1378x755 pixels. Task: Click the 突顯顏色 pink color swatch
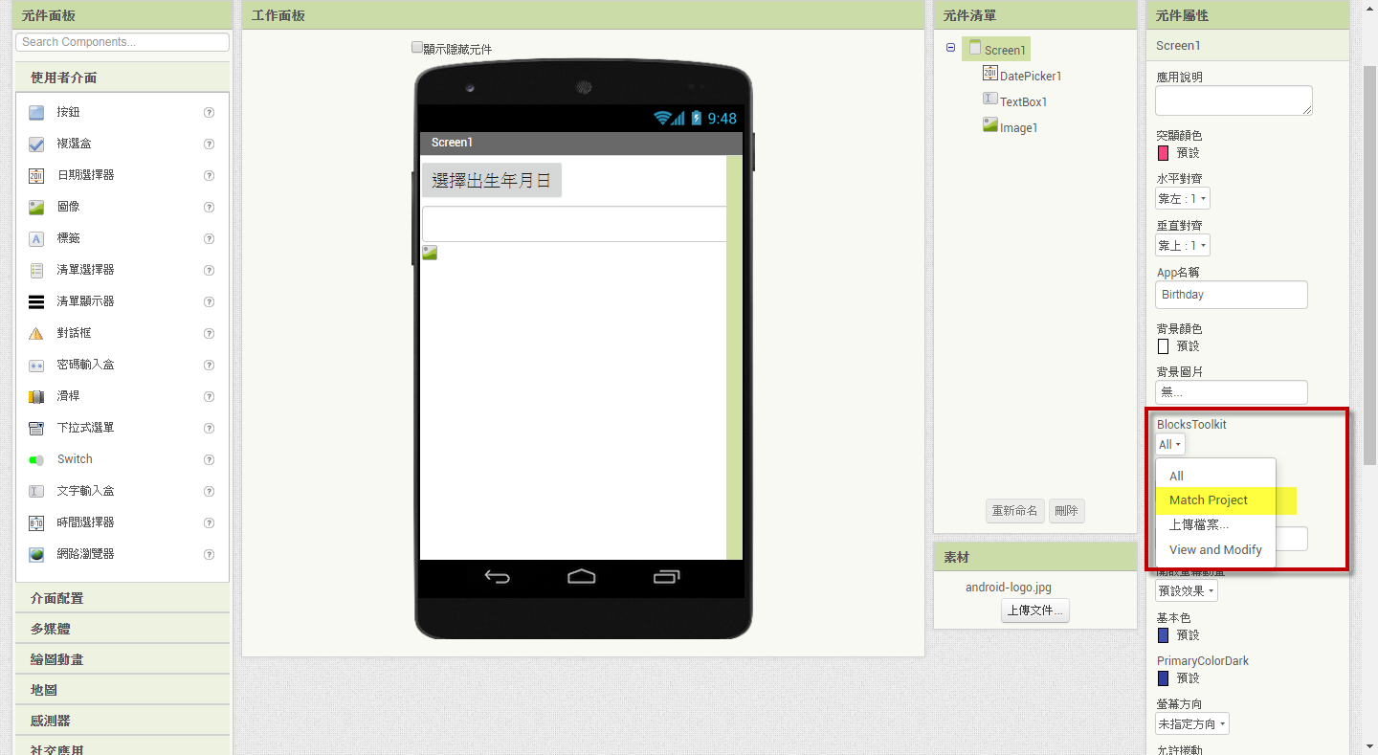pos(1164,153)
